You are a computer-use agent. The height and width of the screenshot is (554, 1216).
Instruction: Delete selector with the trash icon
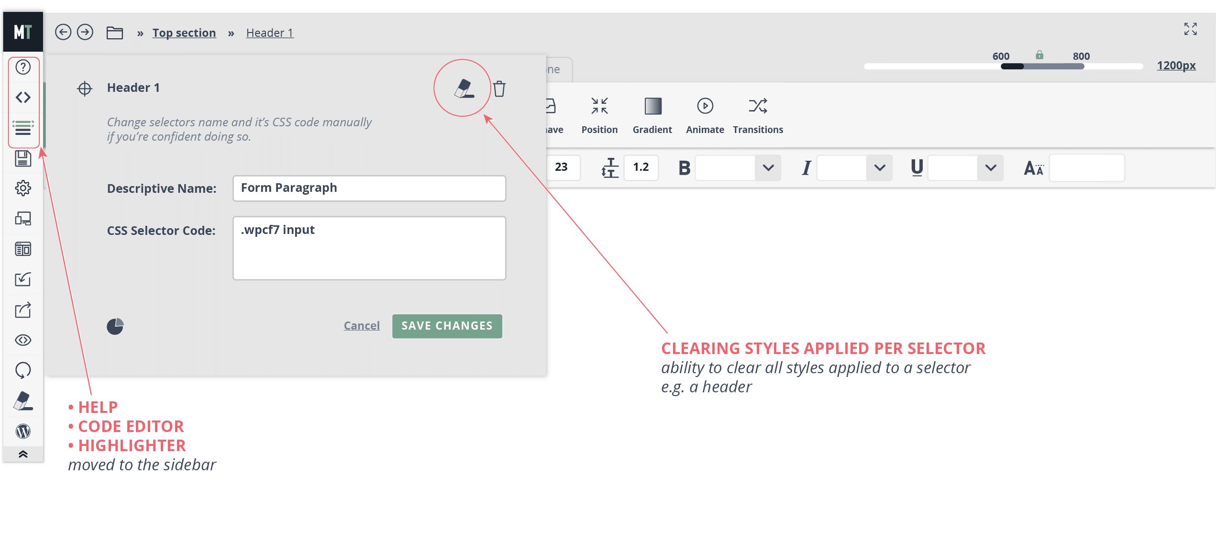point(499,89)
